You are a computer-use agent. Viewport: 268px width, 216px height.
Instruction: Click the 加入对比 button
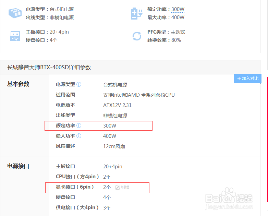click(x=248, y=79)
